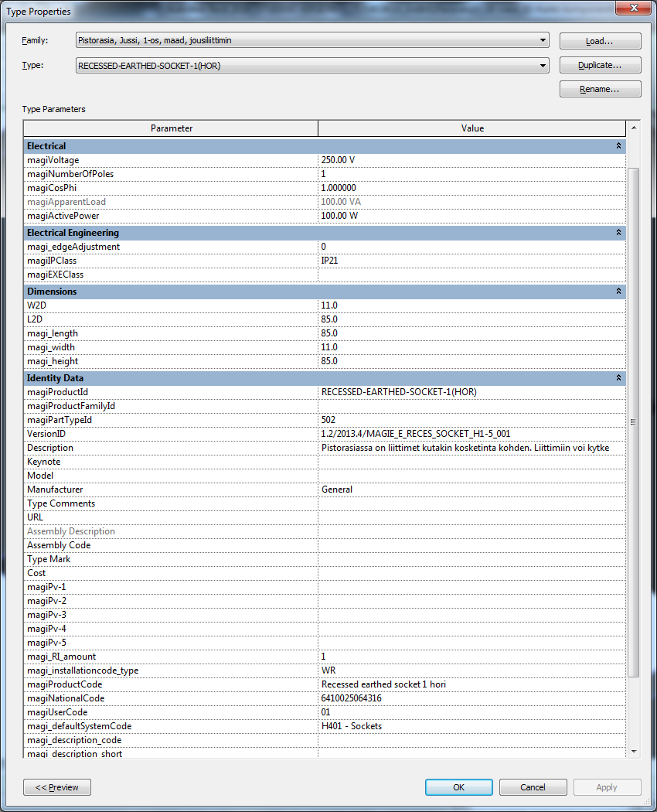This screenshot has width=657, height=812.
Task: Edit the magiVoltage value 250.00 V
Action: click(x=471, y=160)
